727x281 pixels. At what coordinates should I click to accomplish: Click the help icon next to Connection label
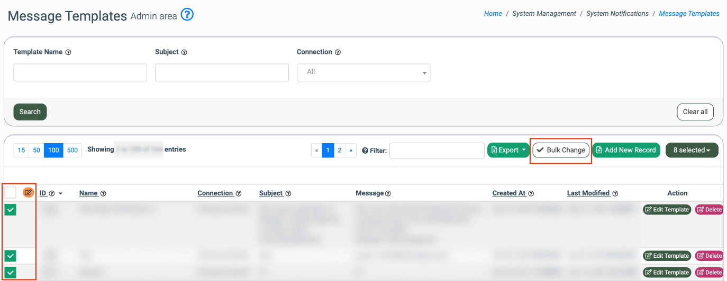[338, 52]
